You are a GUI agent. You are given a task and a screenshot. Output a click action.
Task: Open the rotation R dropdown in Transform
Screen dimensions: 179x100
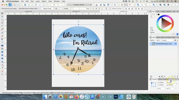(x=165, y=88)
